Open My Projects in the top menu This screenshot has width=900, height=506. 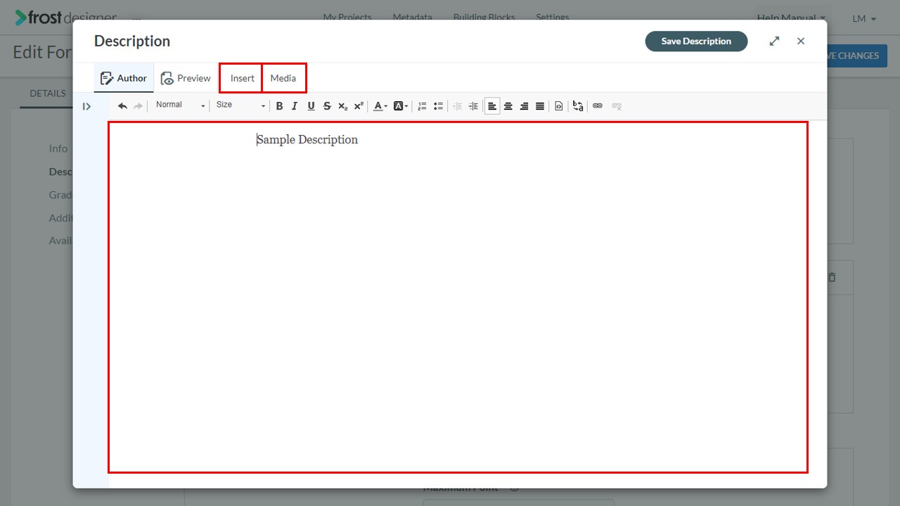(347, 17)
